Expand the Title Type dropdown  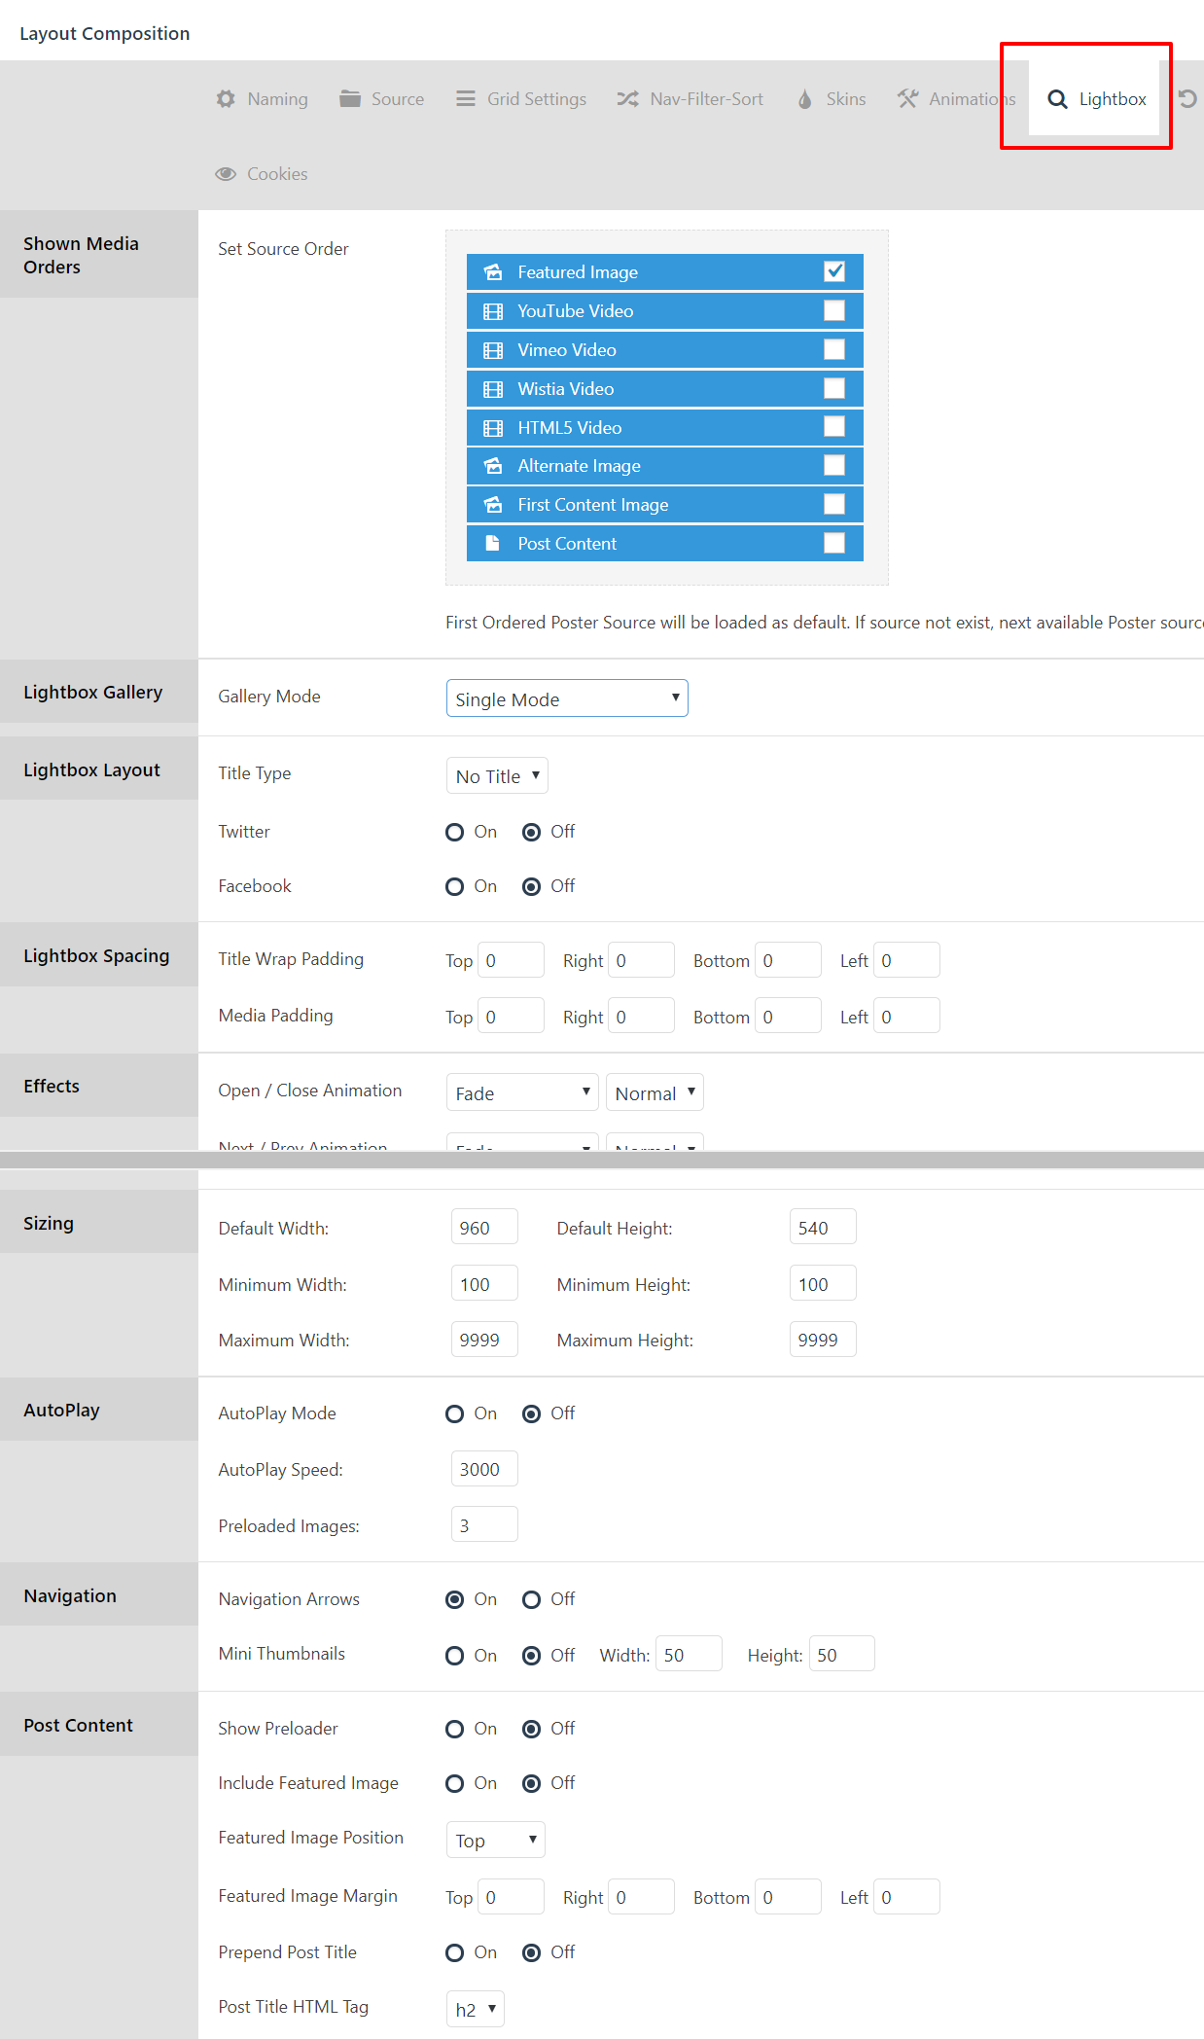click(x=497, y=776)
